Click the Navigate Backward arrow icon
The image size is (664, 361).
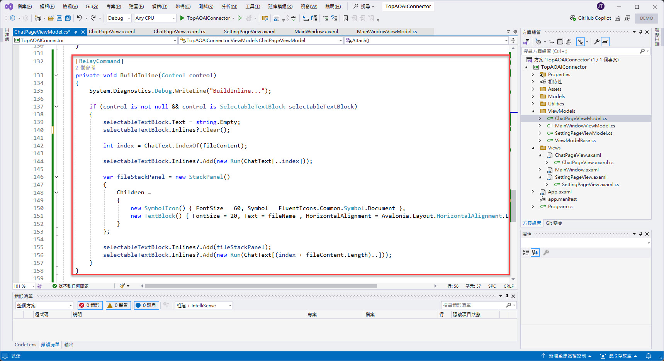13,18
